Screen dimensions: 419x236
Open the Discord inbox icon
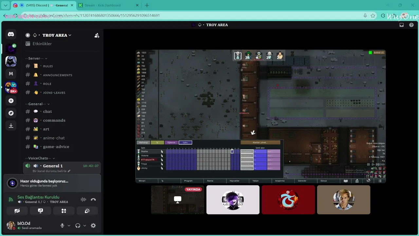click(402, 25)
